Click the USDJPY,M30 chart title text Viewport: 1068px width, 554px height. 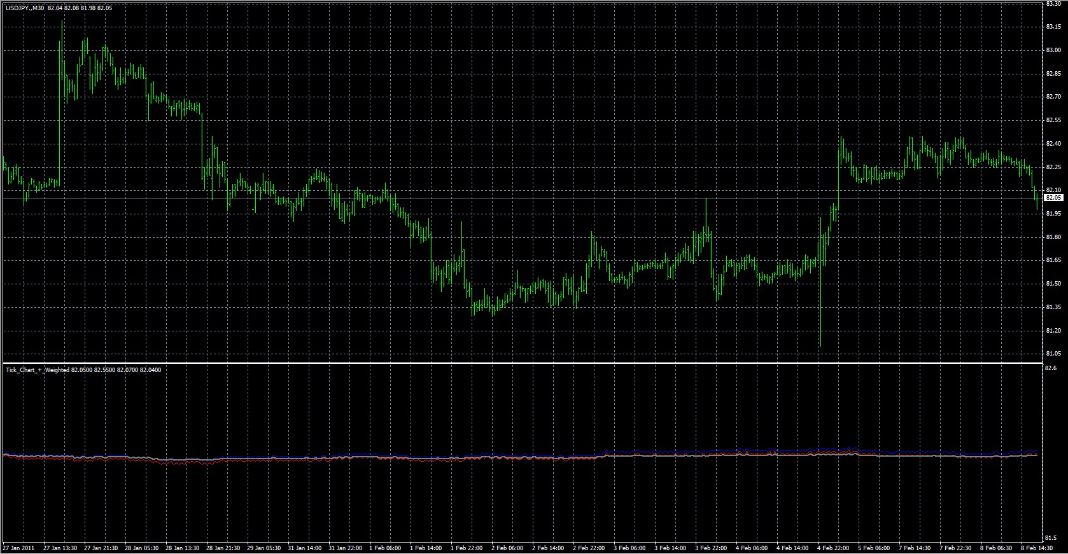pos(25,7)
